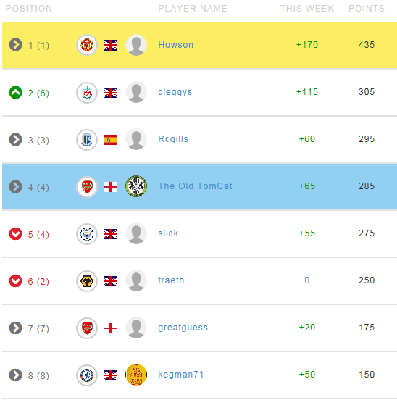This screenshot has height=400, width=397.
Task: Open kegman71's profile link
Action: 181,375
